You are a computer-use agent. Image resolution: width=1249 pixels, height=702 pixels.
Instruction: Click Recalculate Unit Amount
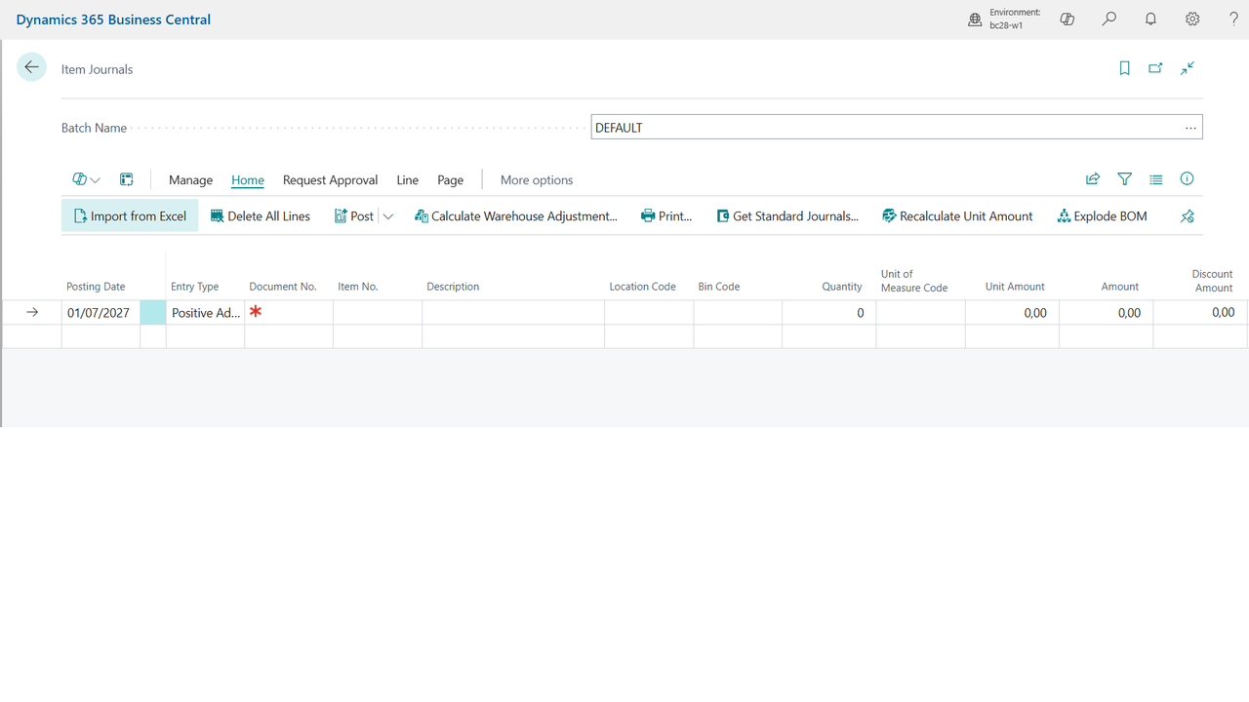click(x=957, y=216)
